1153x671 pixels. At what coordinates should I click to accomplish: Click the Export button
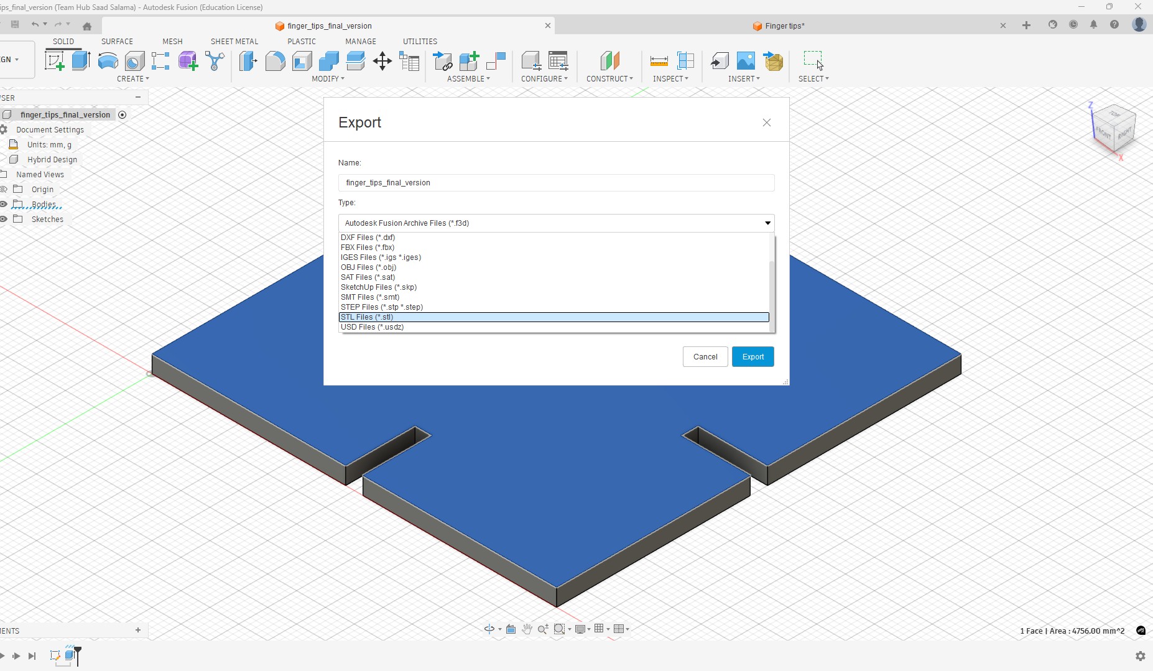[x=753, y=357]
